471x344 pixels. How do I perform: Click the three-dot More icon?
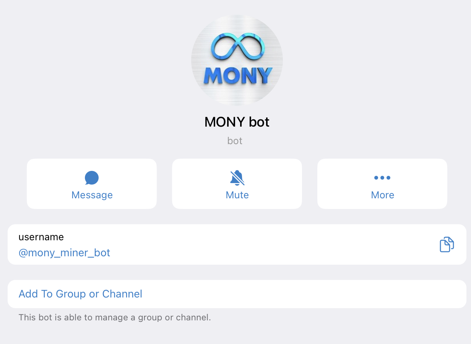[382, 178]
